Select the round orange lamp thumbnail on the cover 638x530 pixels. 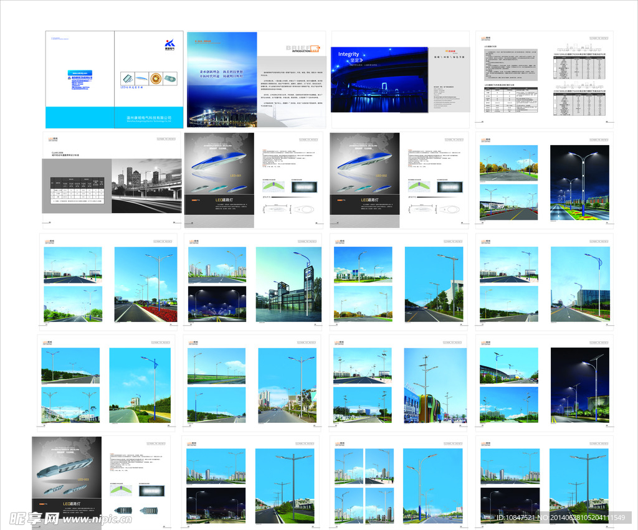(x=155, y=78)
